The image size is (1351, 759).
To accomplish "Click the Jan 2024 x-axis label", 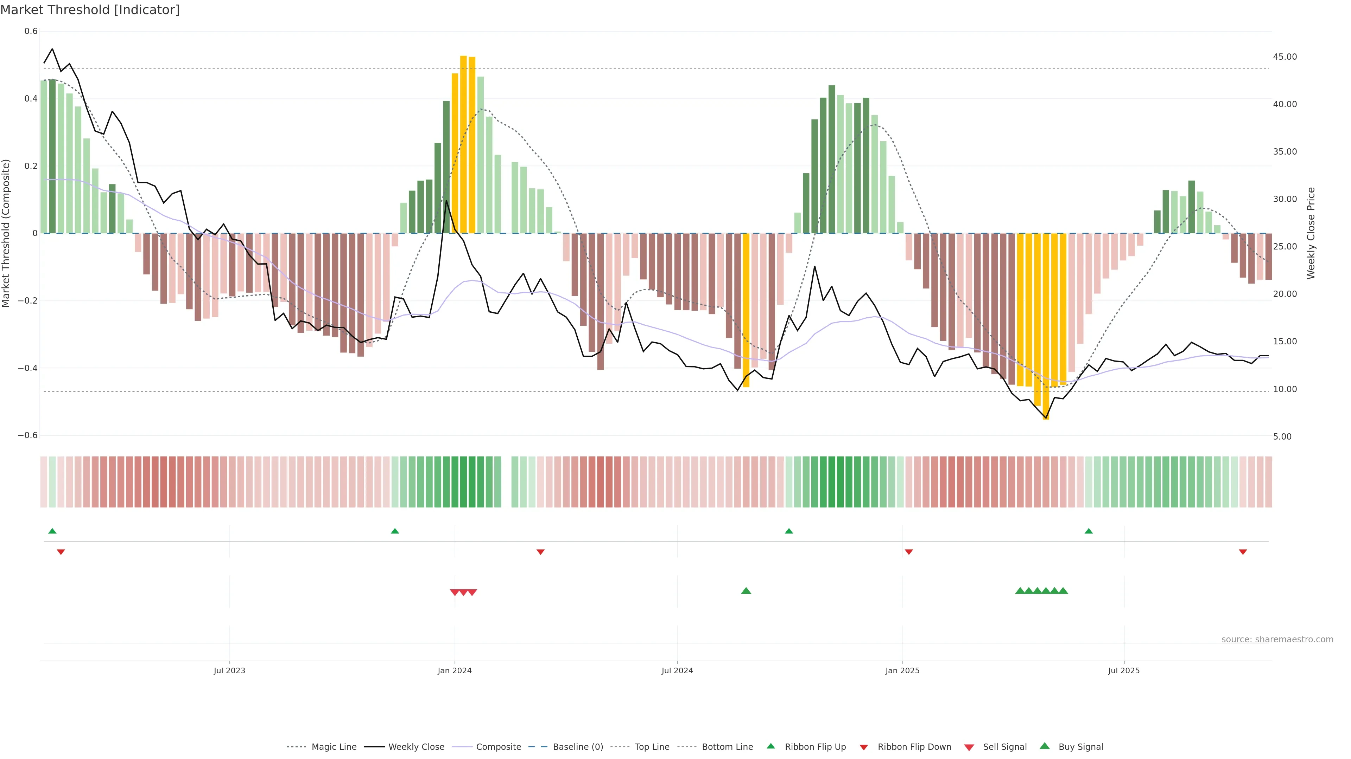I will (x=454, y=670).
